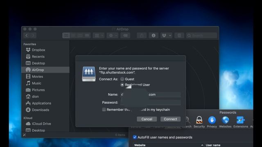Open the Dropbox toolbar dropdown
Image resolution: width=262 pixels, height=147 pixels.
[167, 36]
